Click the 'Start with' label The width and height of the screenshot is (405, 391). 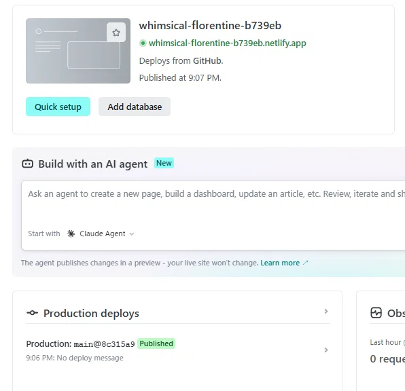pyautogui.click(x=44, y=234)
